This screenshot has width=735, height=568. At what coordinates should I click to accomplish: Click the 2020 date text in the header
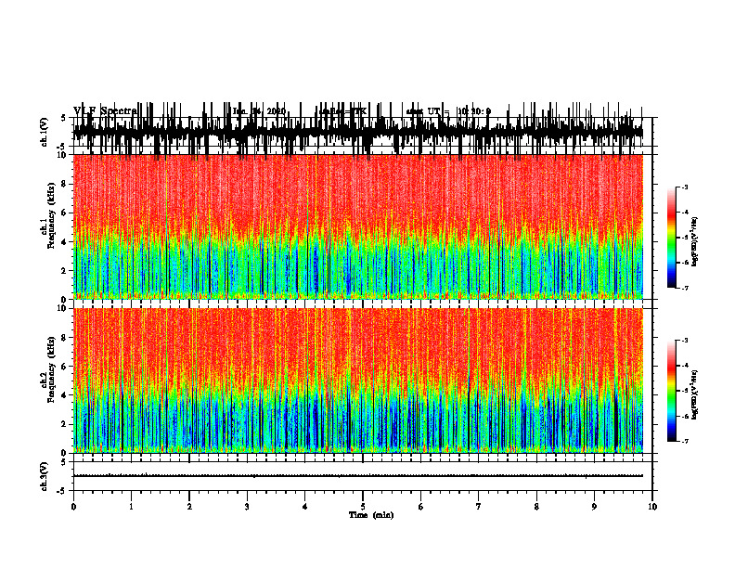tap(259, 111)
